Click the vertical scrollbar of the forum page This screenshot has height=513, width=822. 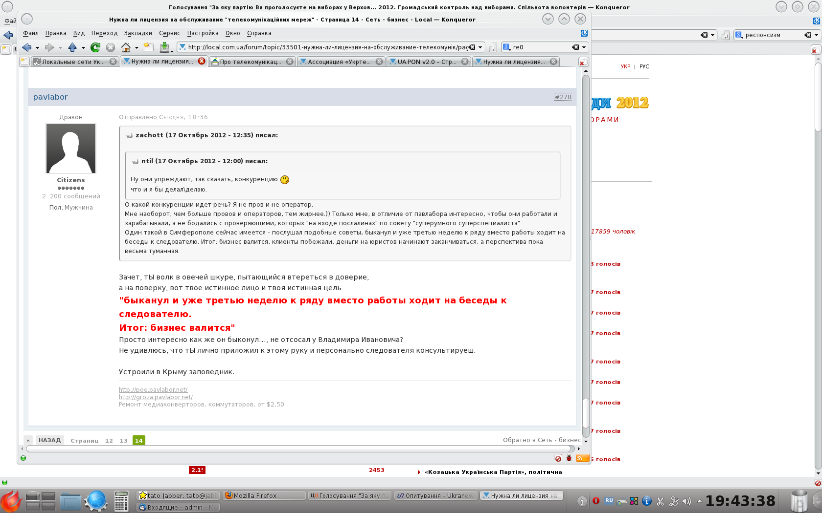(586, 256)
